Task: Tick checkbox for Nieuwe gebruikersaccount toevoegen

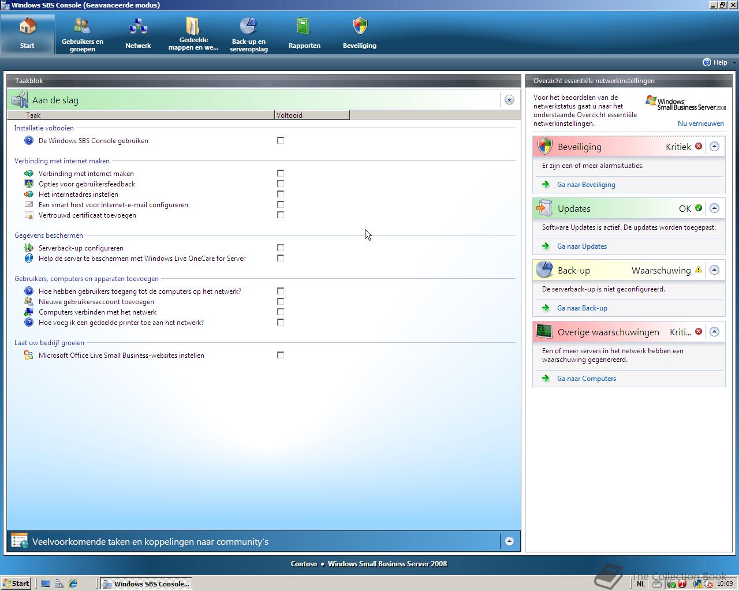Action: (x=281, y=301)
